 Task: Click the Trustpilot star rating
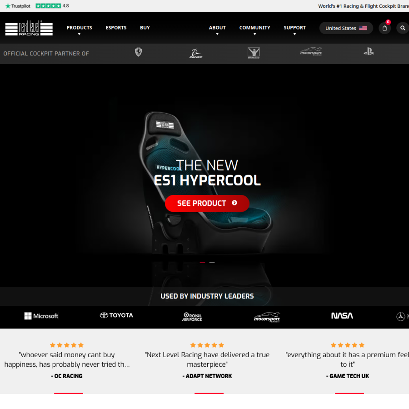coord(48,6)
